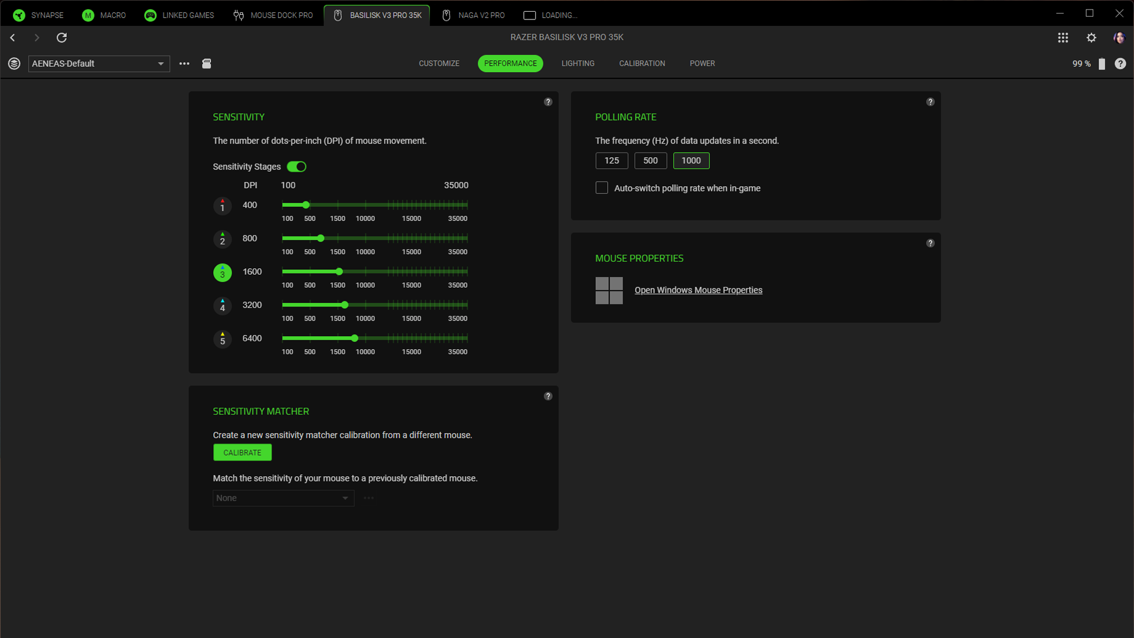Image resolution: width=1134 pixels, height=638 pixels.
Task: Set polling rate to 1000
Action: pos(691,161)
